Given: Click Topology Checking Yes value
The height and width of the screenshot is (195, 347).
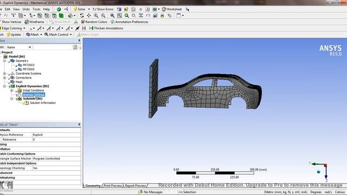Looking at the screenshot, I should [56, 168].
